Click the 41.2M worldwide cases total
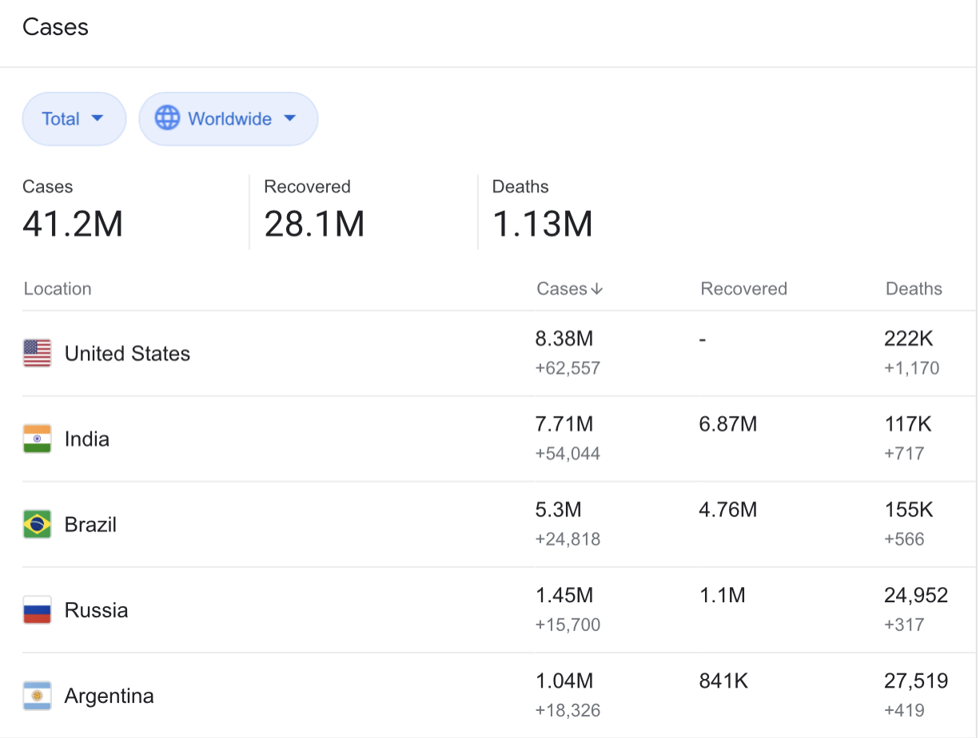 click(x=73, y=224)
